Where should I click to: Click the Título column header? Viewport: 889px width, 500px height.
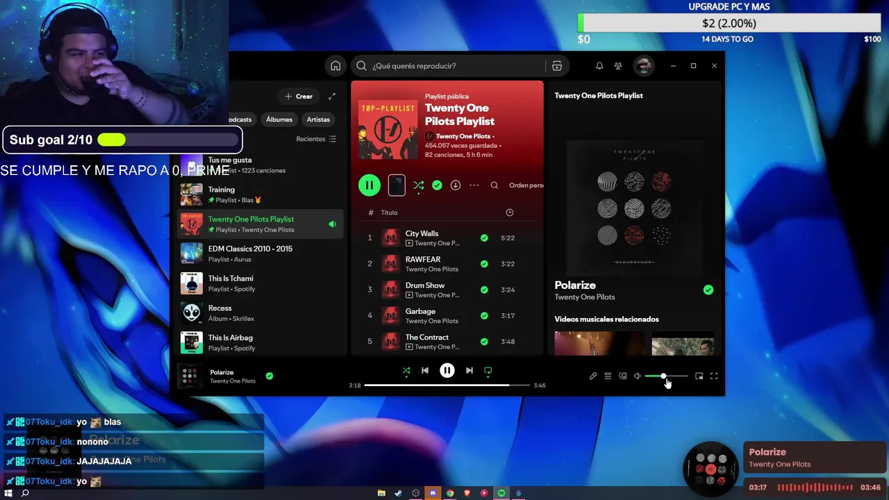point(389,212)
